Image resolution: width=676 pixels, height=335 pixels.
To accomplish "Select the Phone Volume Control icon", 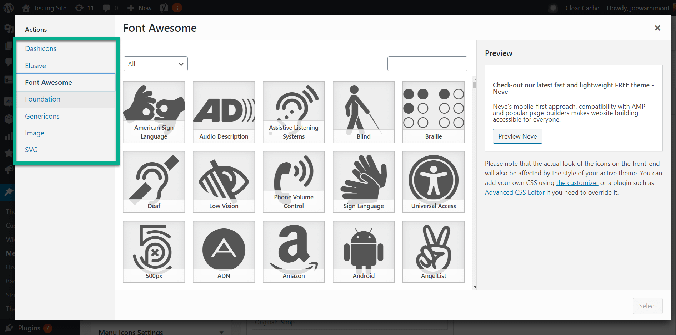I will click(293, 182).
